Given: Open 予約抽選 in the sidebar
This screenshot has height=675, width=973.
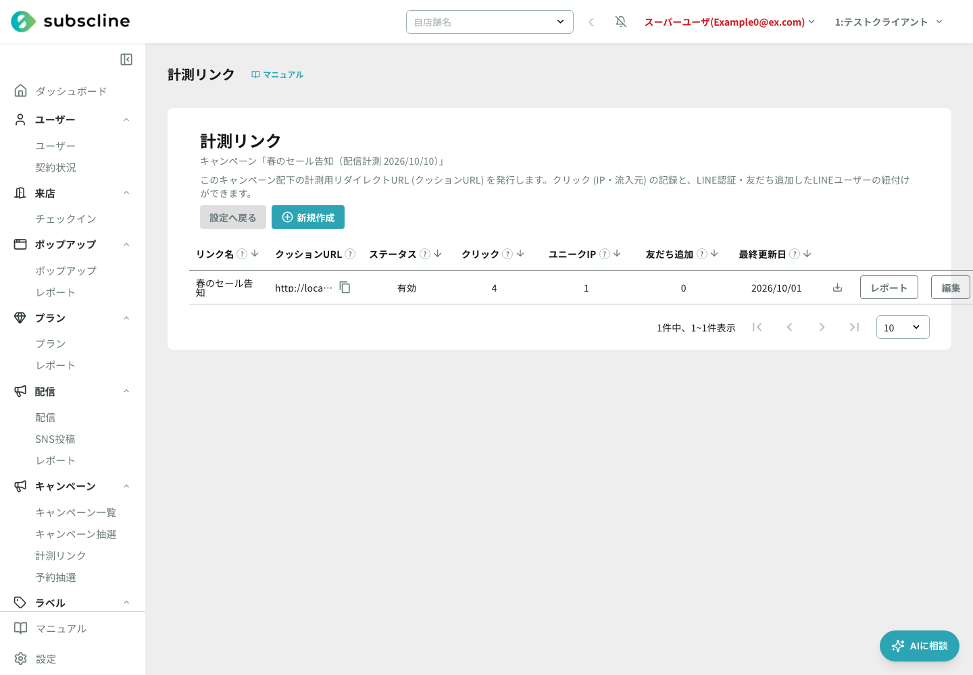Looking at the screenshot, I should point(55,577).
